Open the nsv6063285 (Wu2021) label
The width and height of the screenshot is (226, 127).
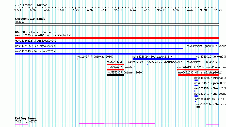pyautogui.click(x=209, y=99)
